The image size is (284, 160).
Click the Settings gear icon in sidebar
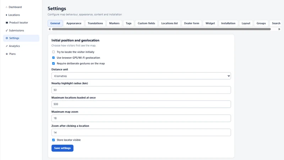click(7, 38)
